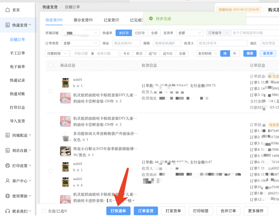
Task: Click the home icon in sidebar
Action: click(x=8, y=10)
